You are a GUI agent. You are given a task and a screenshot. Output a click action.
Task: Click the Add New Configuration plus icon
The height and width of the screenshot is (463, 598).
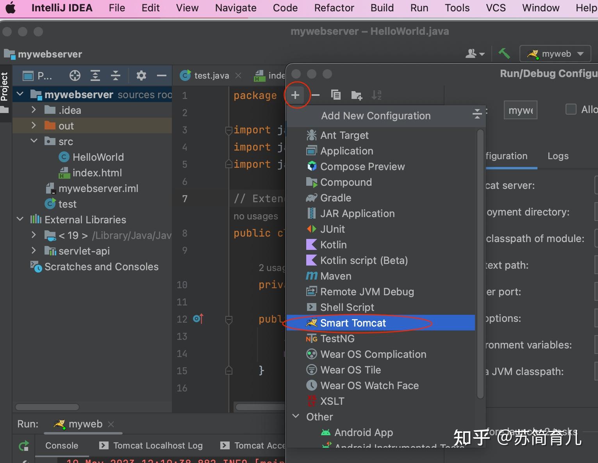pos(295,95)
